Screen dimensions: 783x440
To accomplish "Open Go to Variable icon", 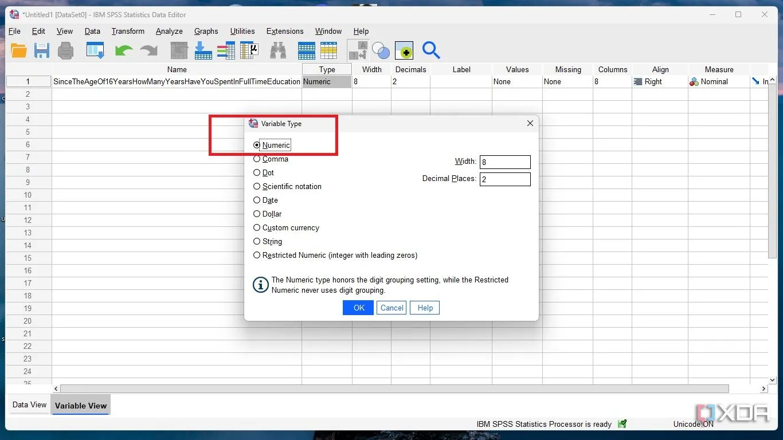I will 203,50.
